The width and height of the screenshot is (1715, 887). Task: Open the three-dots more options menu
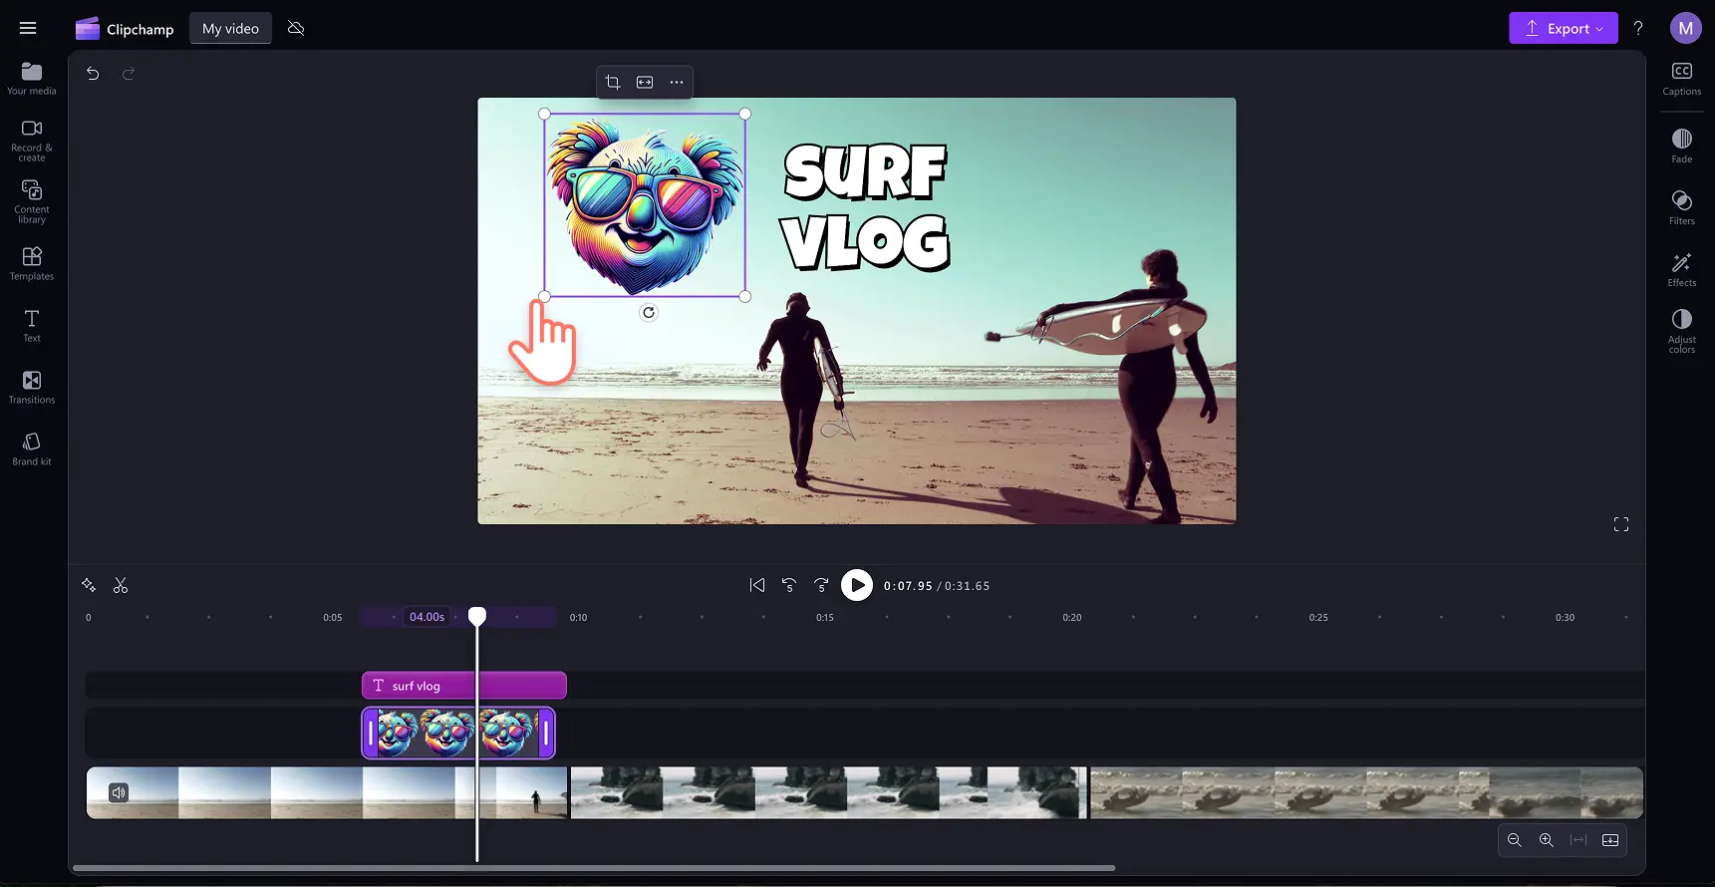click(677, 82)
